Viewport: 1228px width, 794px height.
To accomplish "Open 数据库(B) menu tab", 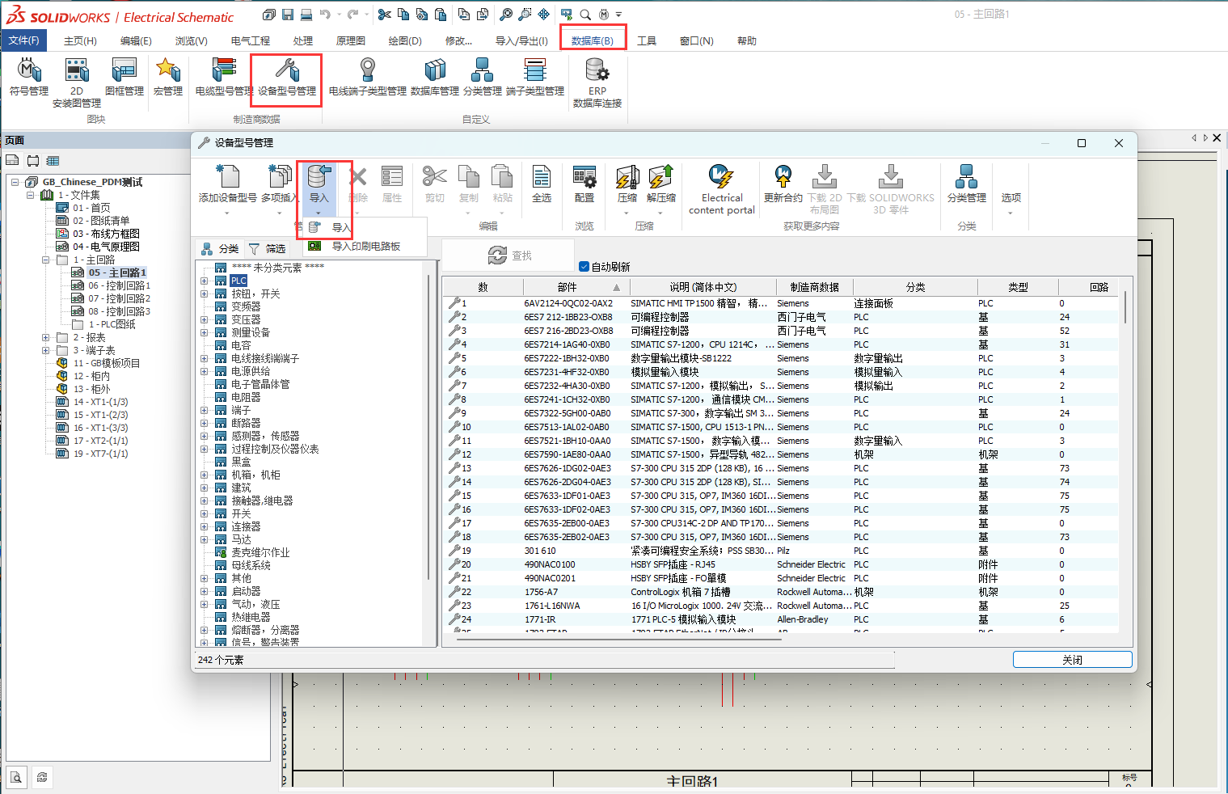I will click(x=593, y=40).
